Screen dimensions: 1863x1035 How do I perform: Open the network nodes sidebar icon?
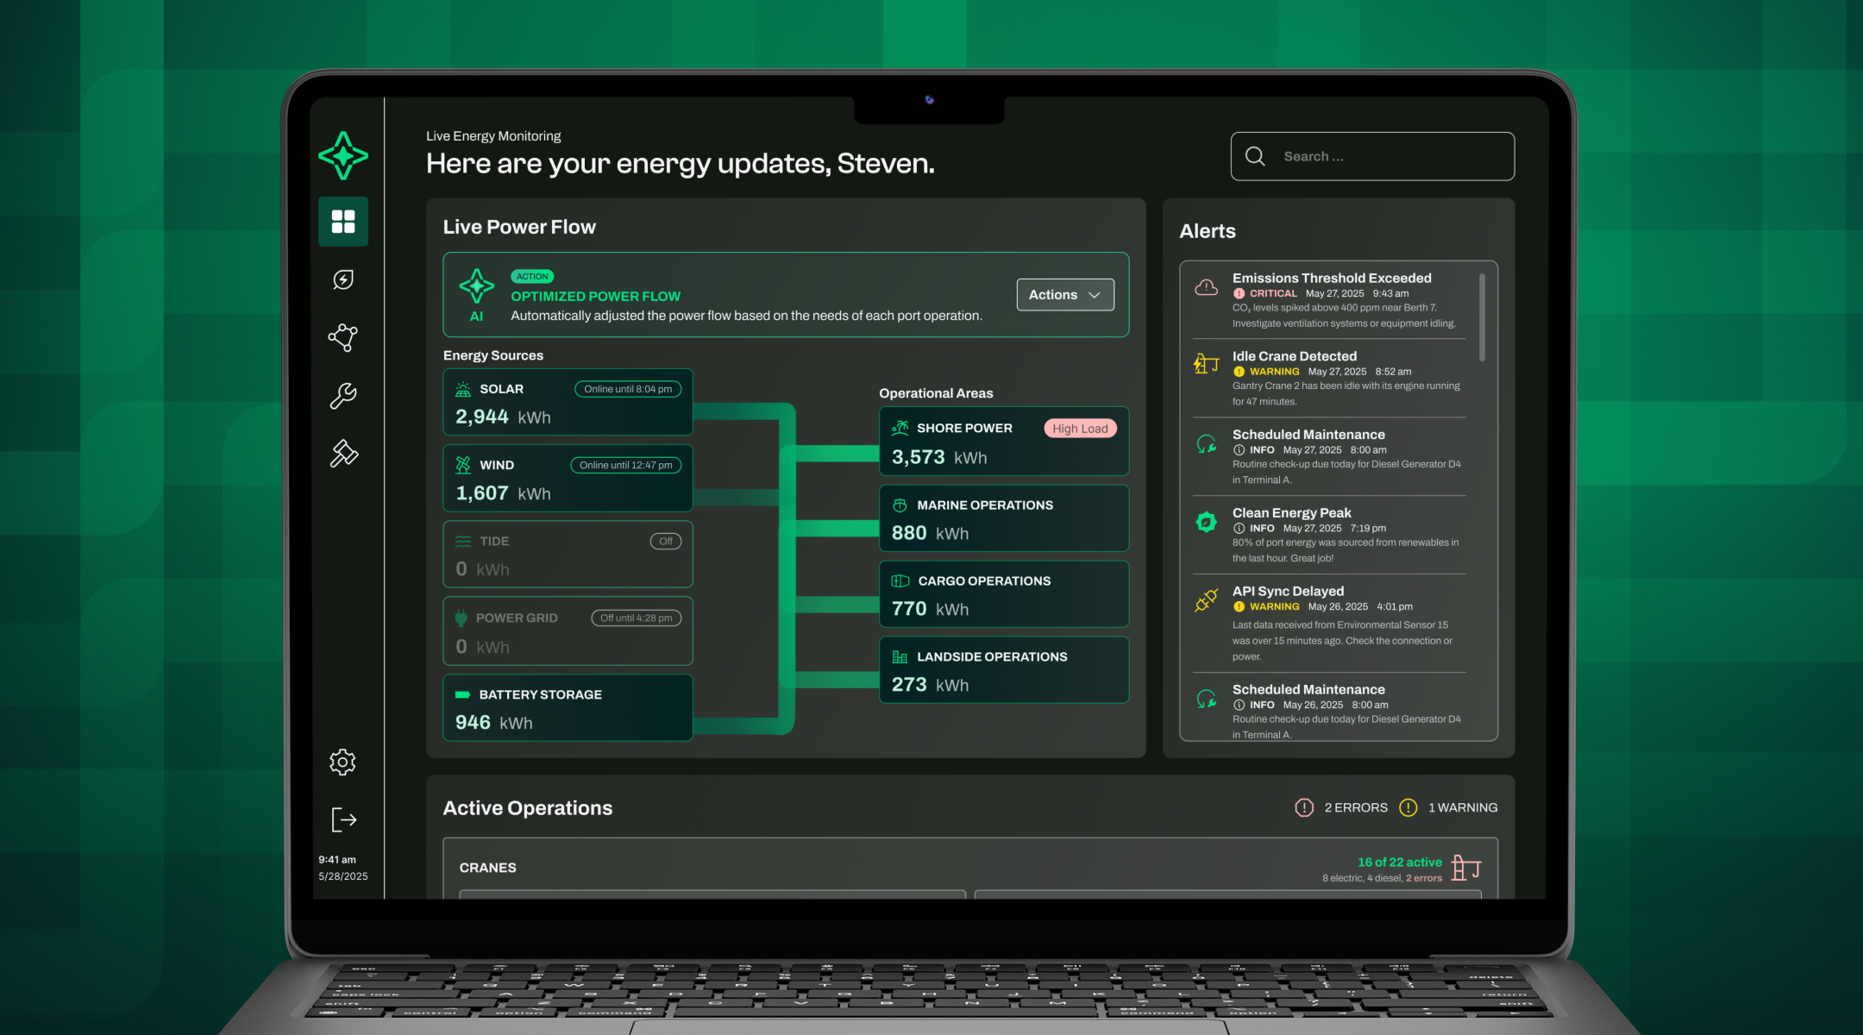click(x=343, y=337)
